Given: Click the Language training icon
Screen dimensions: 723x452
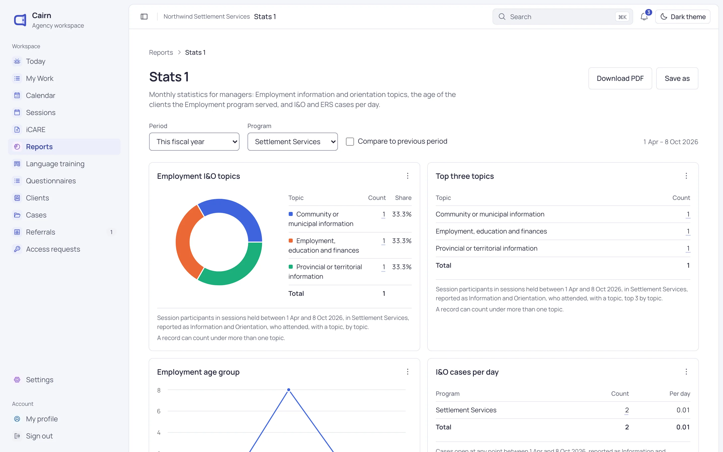Looking at the screenshot, I should pos(17,164).
